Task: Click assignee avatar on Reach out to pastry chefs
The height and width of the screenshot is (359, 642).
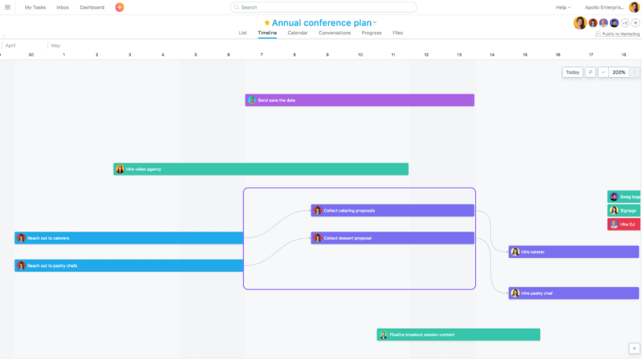Action: [22, 266]
